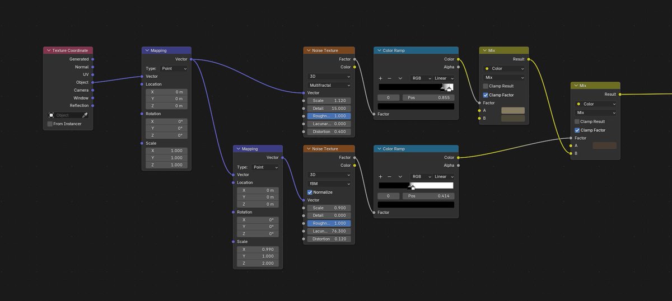The height and width of the screenshot is (301, 672).
Task: Open Color data type dropdown in left Mix node
Action: coord(504,68)
